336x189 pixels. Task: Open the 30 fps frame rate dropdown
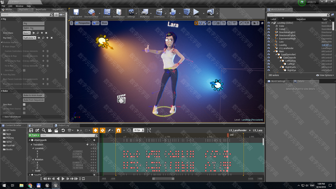(x=139, y=130)
